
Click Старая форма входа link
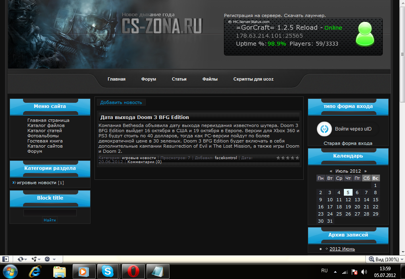tap(348, 143)
